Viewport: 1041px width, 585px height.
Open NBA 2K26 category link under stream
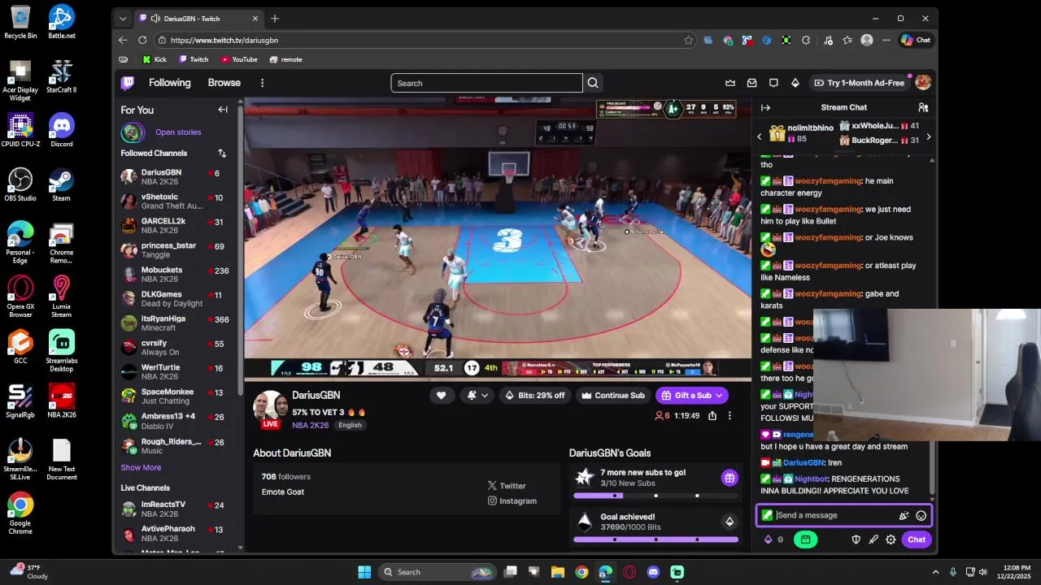(x=311, y=426)
